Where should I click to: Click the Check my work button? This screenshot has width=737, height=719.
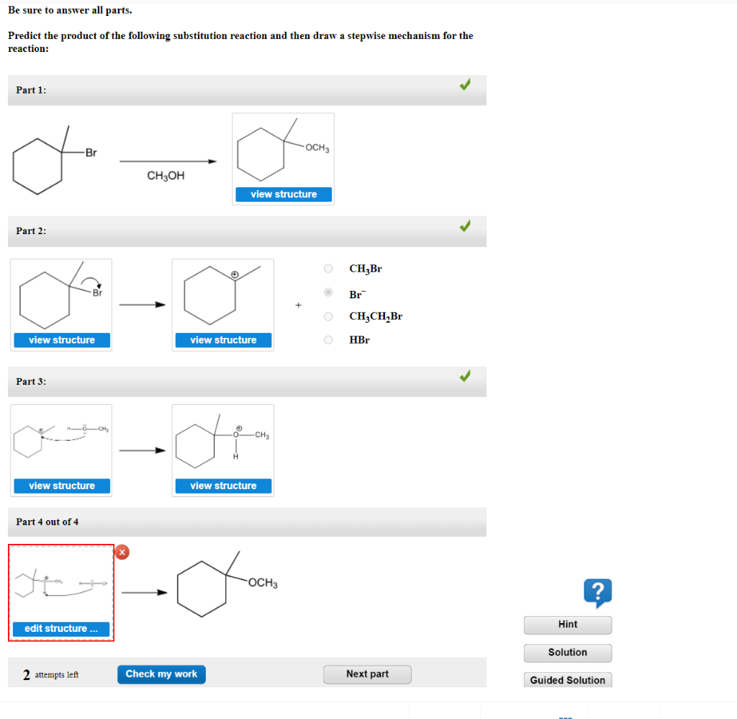(x=161, y=674)
